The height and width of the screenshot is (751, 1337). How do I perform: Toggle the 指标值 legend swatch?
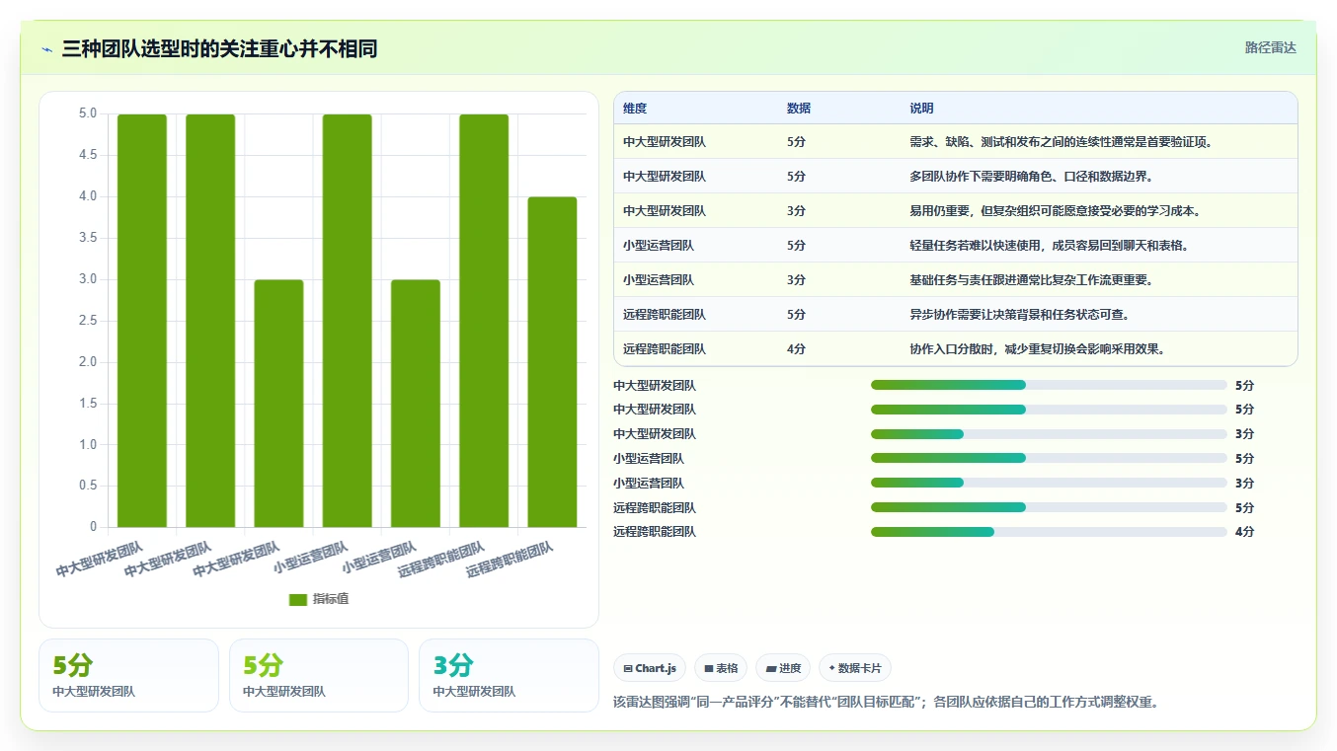[298, 600]
